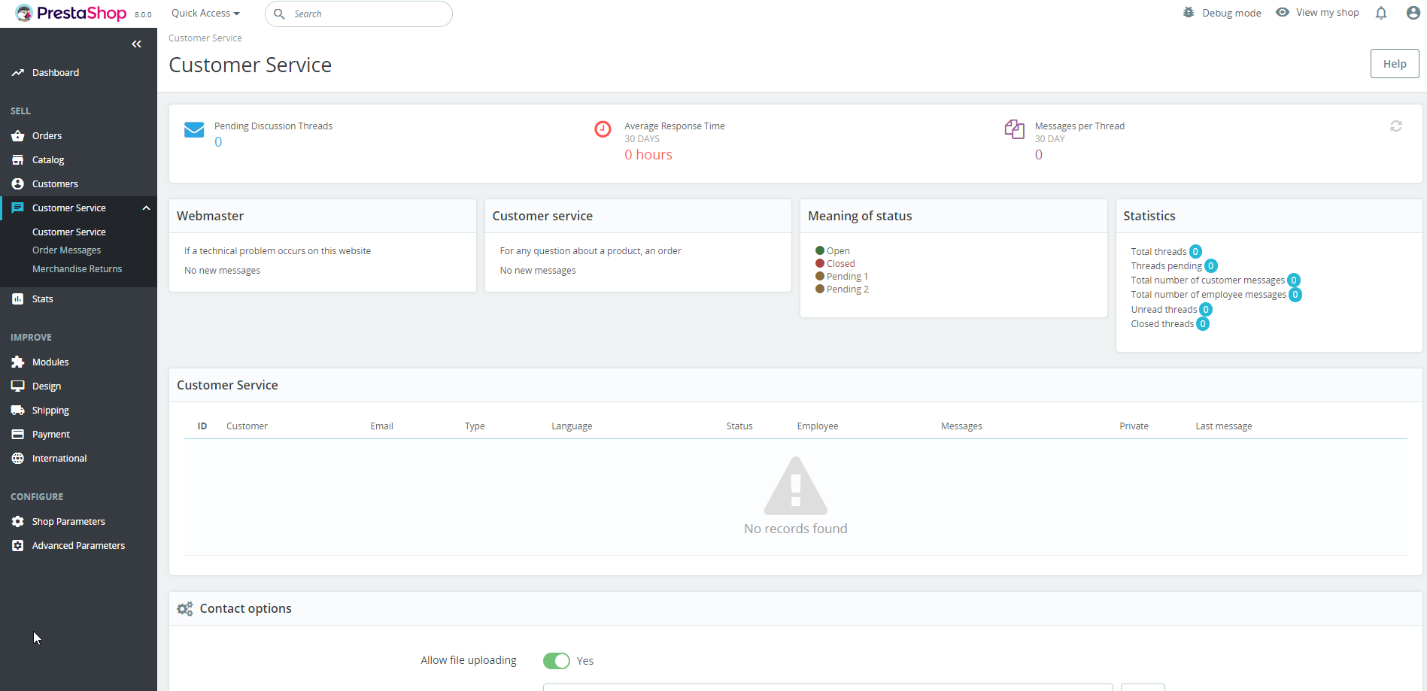Click the Last message column header
Screen dimensions: 1427x691
click(x=1224, y=426)
